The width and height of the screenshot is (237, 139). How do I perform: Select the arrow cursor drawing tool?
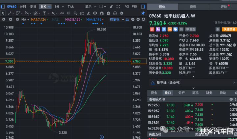tap(3, 13)
